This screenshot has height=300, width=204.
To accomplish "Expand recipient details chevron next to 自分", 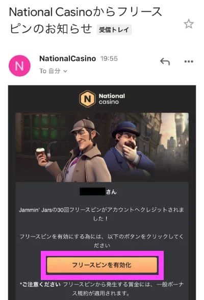I will tap(65, 71).
